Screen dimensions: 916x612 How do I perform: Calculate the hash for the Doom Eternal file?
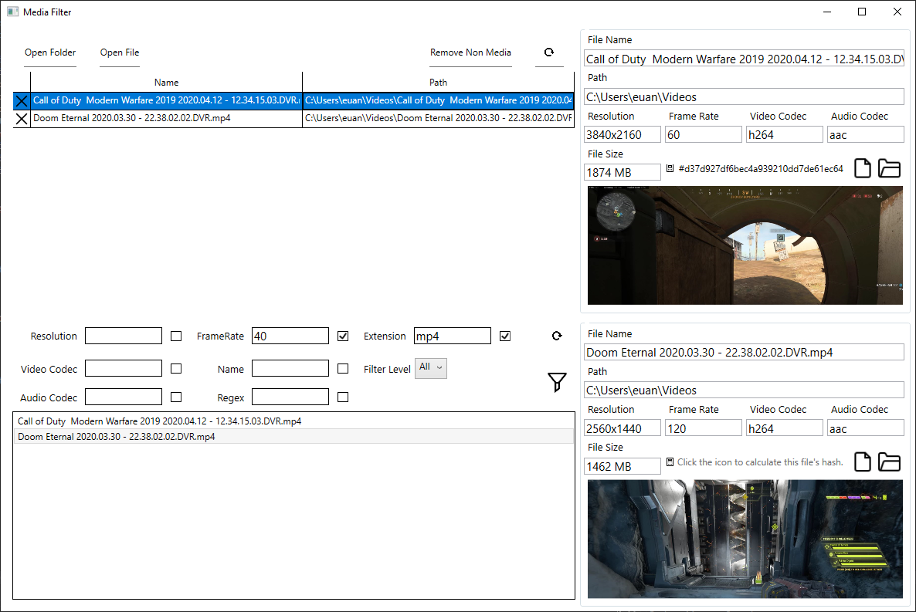pyautogui.click(x=670, y=462)
